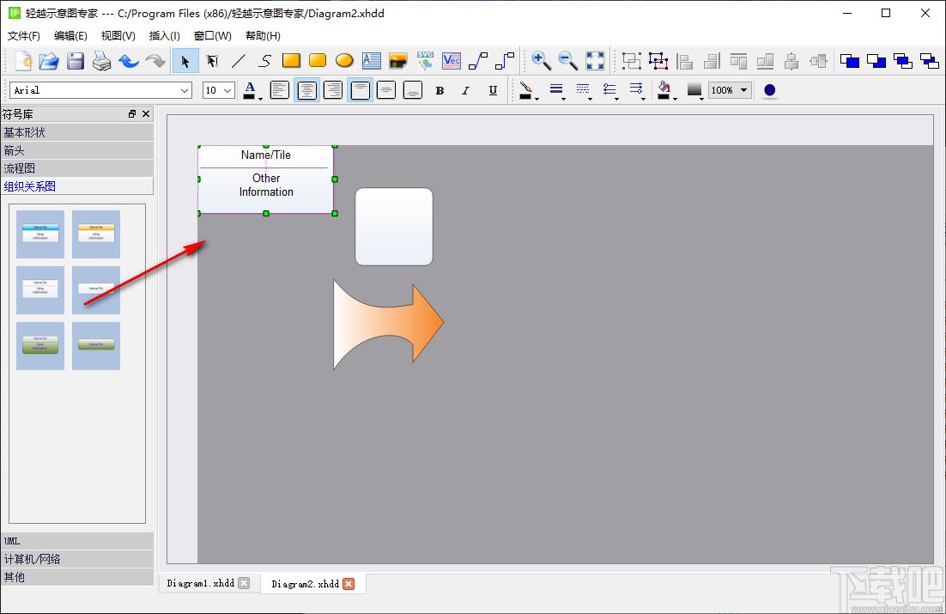
Task: Zoom in on the canvas
Action: [541, 61]
